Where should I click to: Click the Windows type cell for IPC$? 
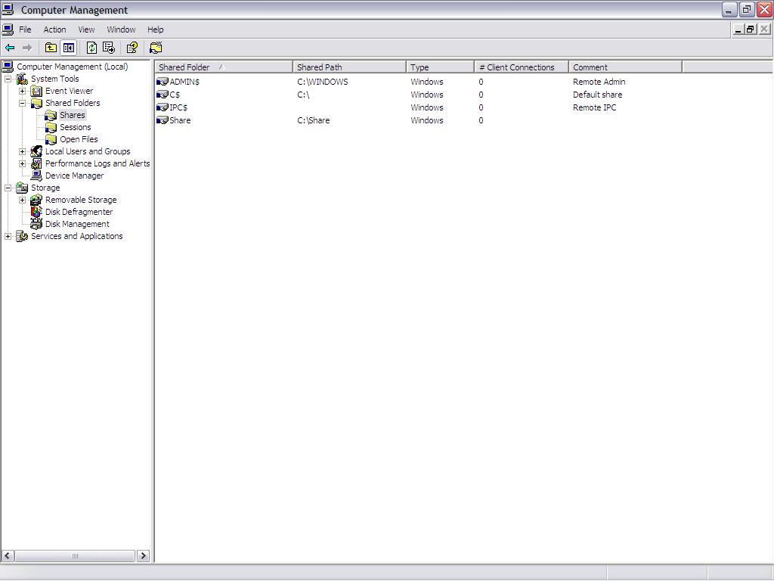click(x=427, y=107)
